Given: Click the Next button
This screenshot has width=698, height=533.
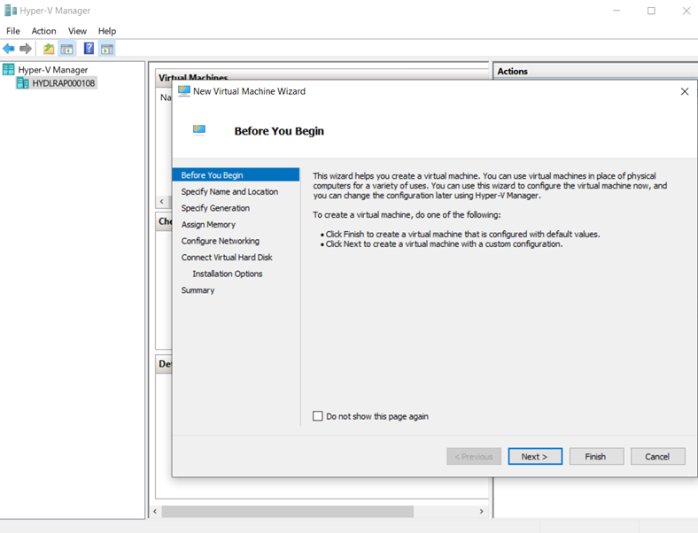Looking at the screenshot, I should coord(535,456).
